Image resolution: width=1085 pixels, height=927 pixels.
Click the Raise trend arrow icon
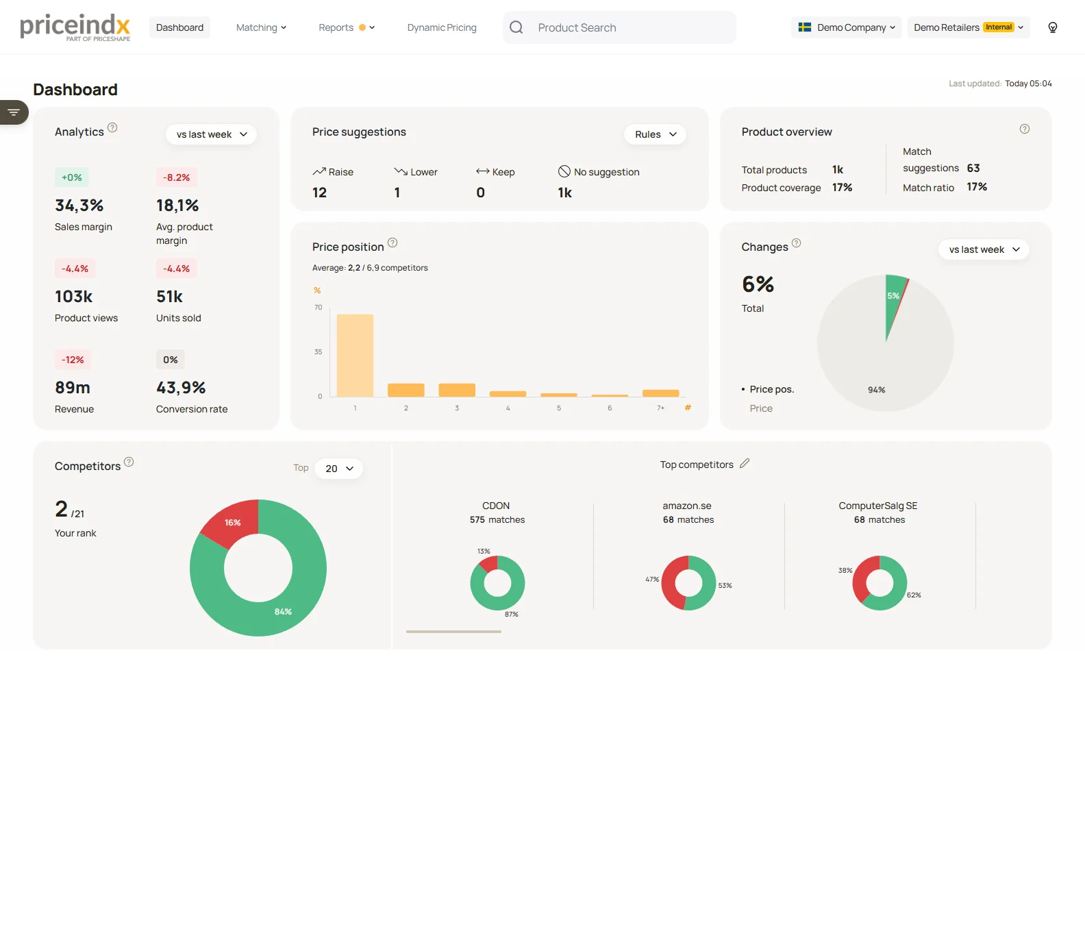click(x=319, y=171)
